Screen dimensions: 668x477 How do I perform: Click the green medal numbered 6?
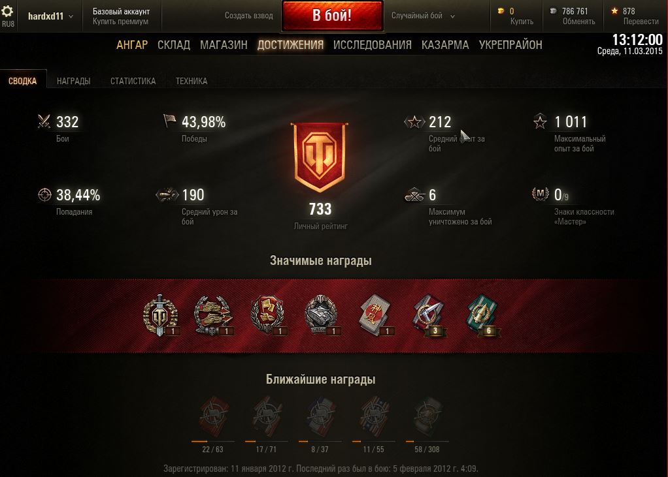point(482,315)
